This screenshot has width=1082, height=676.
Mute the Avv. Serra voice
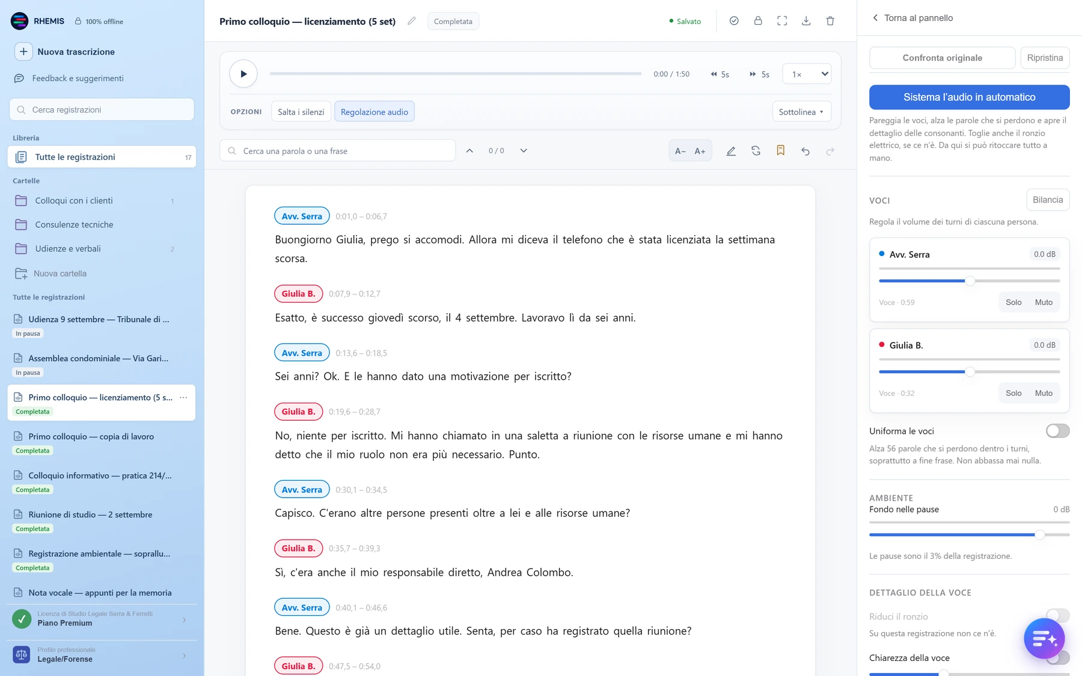[1044, 302]
